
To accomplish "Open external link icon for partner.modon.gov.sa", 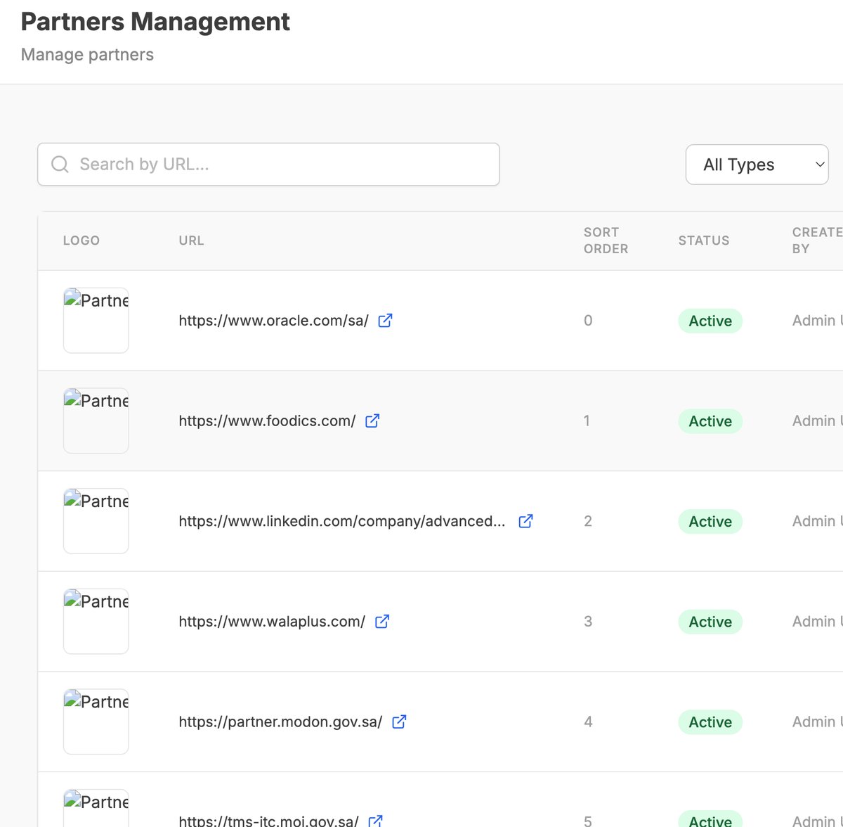I will (399, 722).
